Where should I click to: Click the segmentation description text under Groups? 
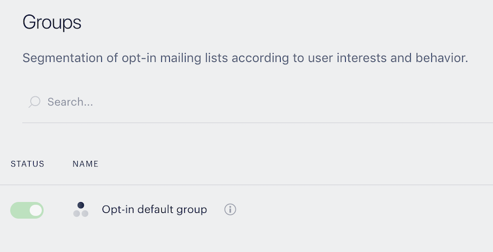pos(245,58)
